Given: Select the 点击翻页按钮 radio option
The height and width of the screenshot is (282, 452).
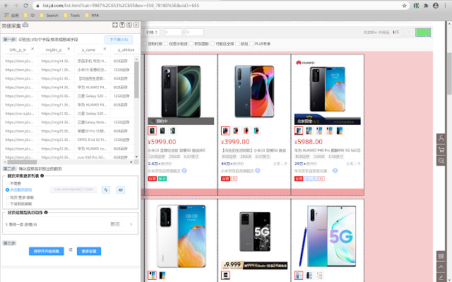Looking at the screenshot, I should coord(7,190).
